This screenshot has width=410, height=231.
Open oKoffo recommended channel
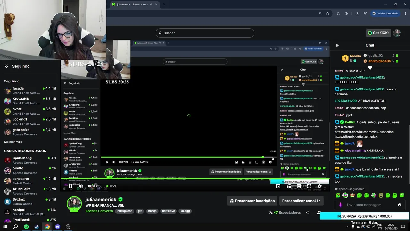click(30, 170)
